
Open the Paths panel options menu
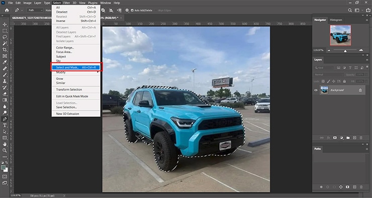(x=367, y=149)
